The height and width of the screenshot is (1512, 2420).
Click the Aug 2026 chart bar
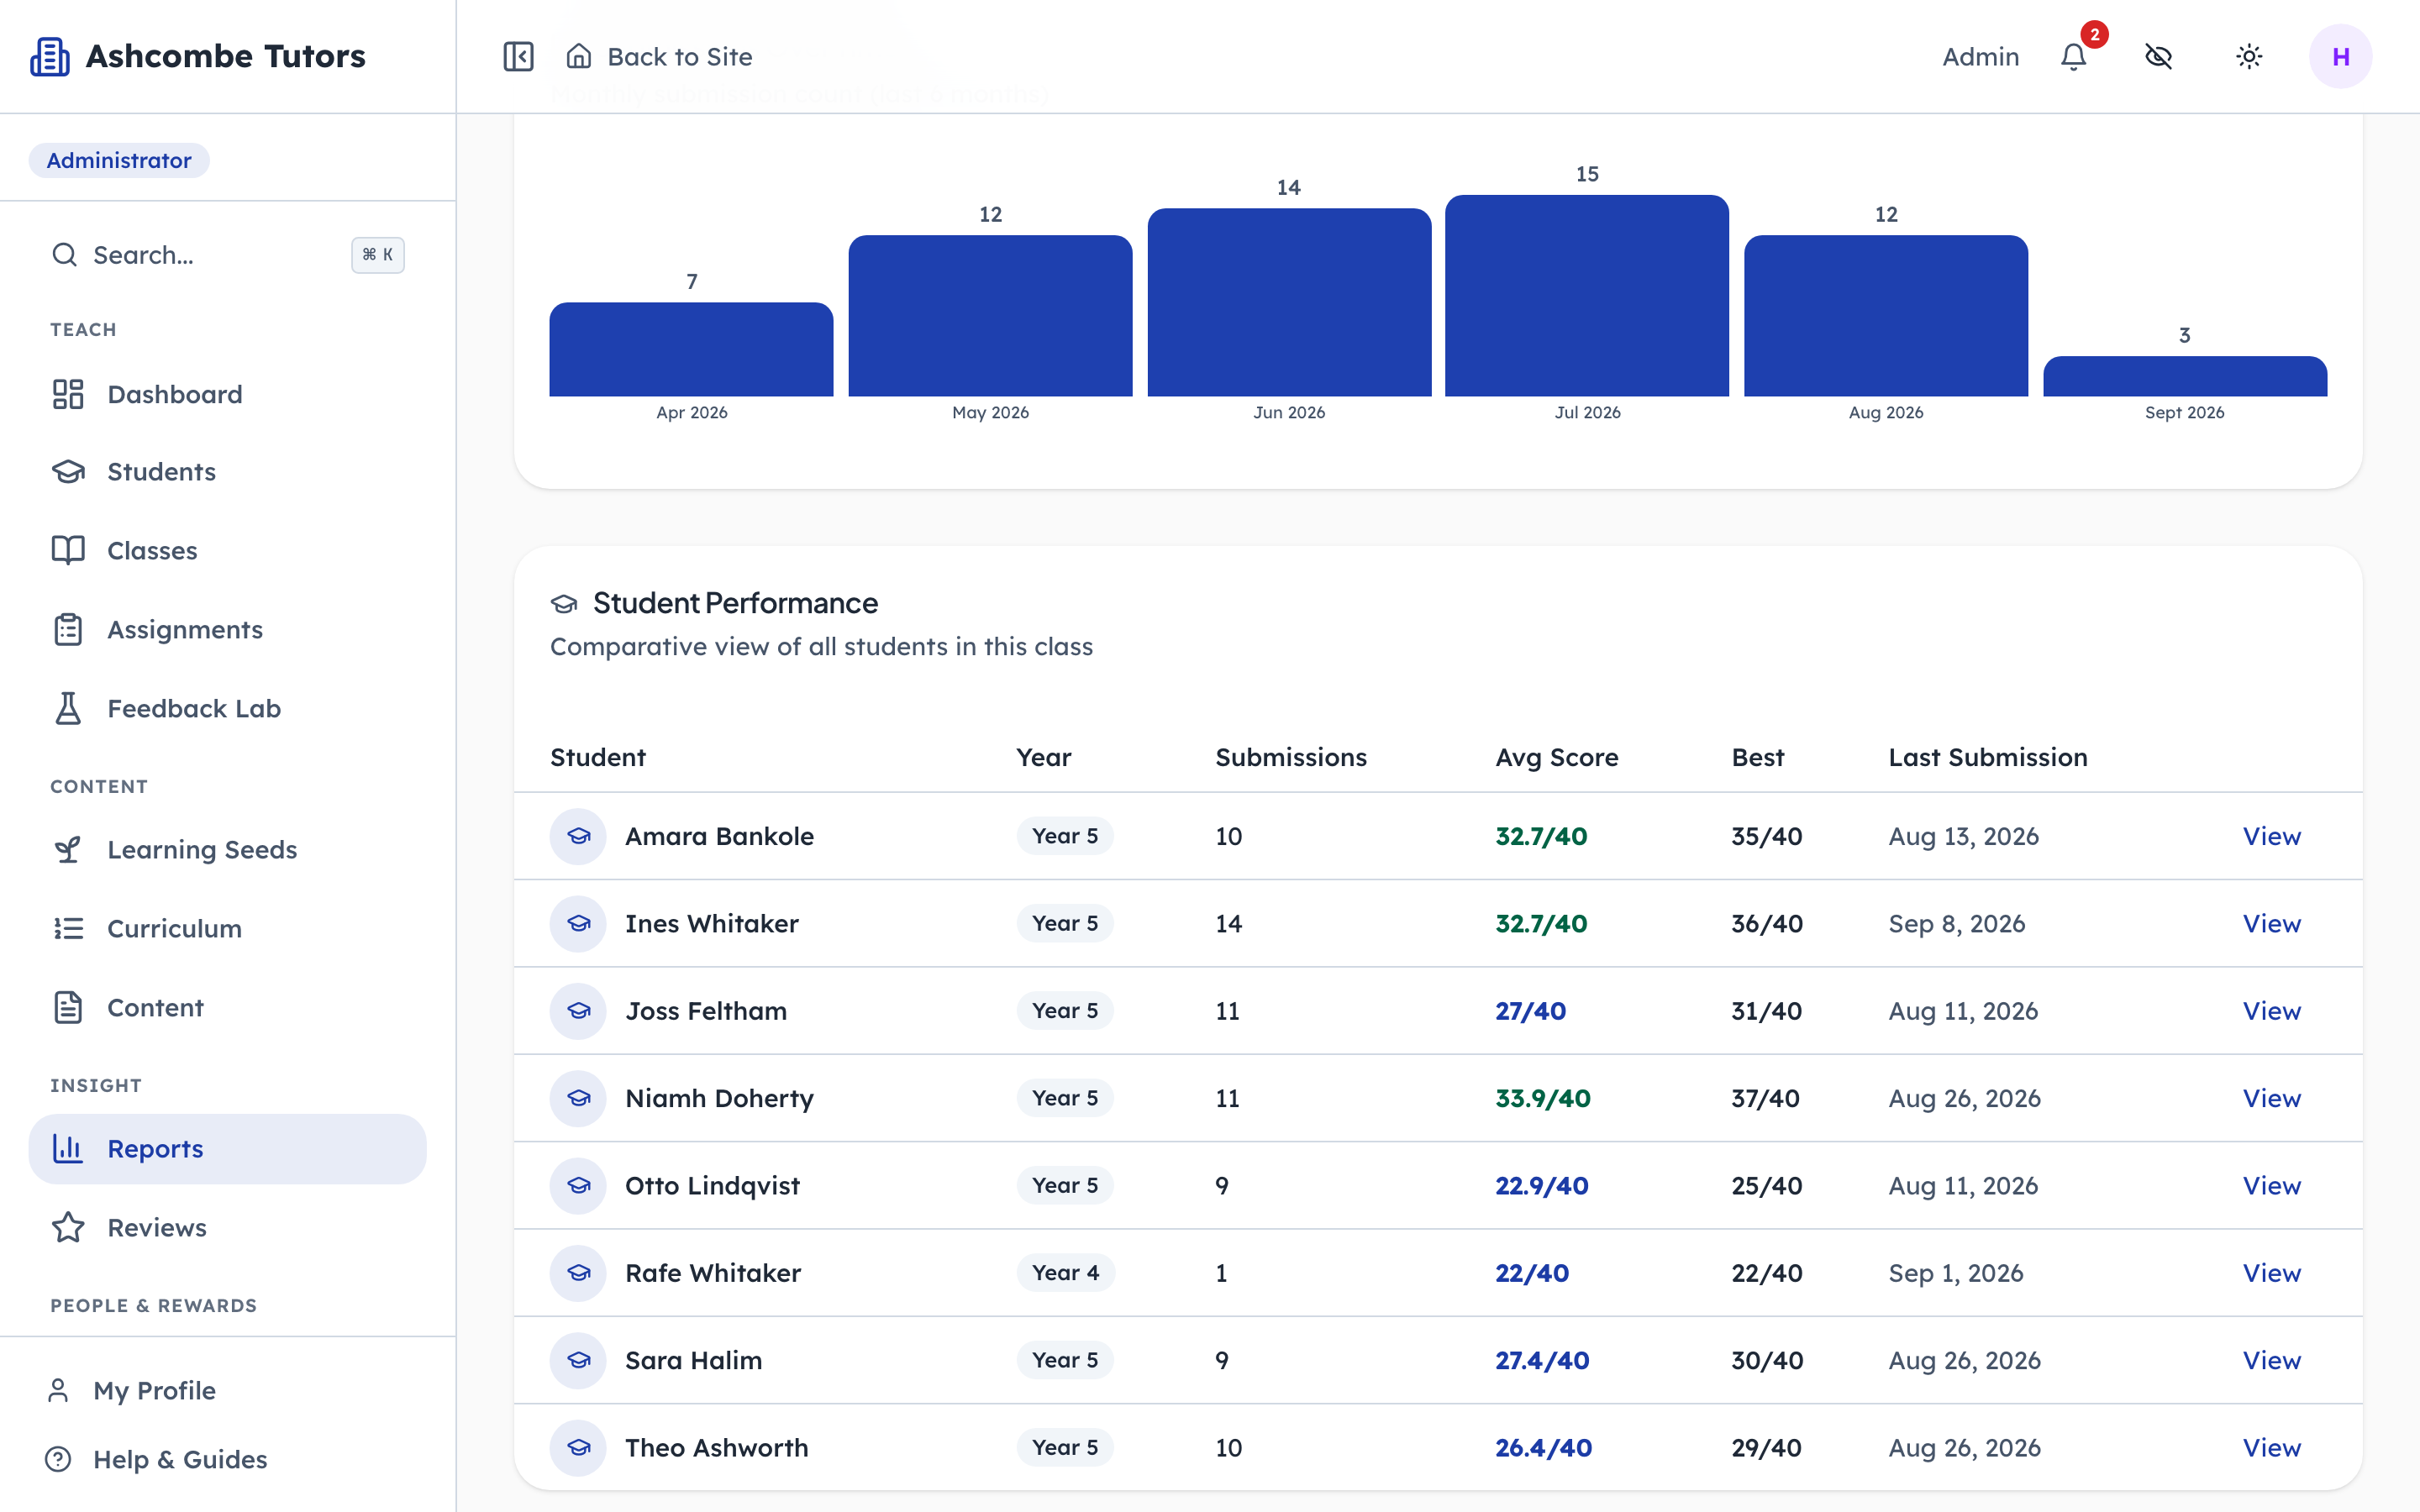pyautogui.click(x=1886, y=316)
